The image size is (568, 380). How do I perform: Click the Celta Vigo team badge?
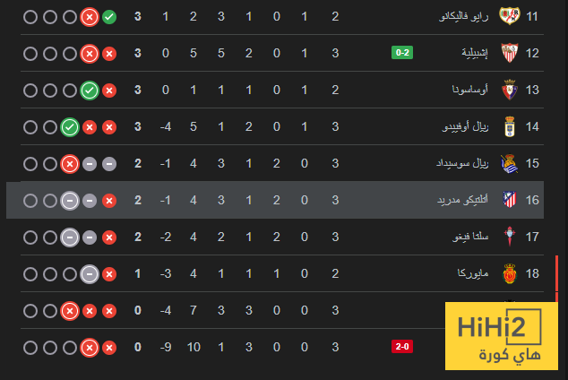coord(510,237)
